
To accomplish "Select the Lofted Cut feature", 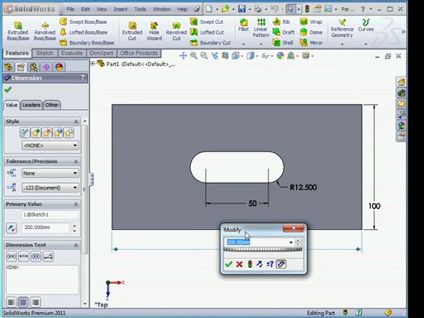I will point(207,32).
